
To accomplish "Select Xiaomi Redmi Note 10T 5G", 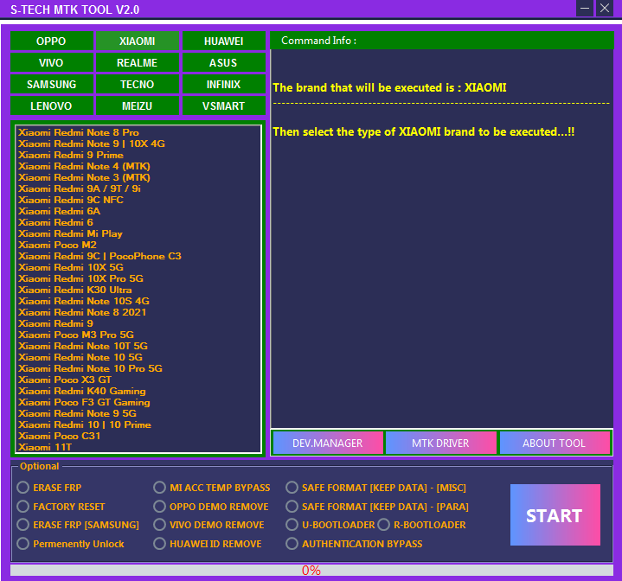I will pos(138,346).
